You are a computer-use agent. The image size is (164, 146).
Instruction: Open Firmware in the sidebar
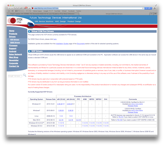(13, 46)
